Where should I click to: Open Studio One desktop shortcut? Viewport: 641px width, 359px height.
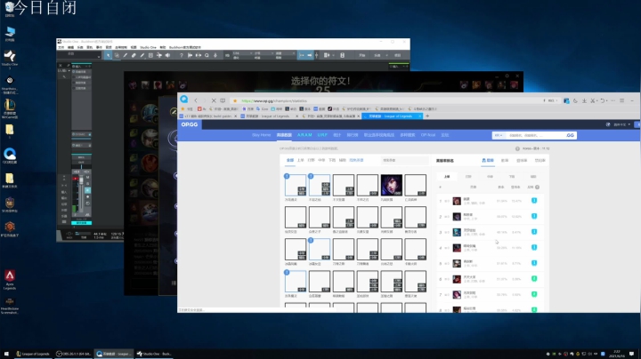10,59
